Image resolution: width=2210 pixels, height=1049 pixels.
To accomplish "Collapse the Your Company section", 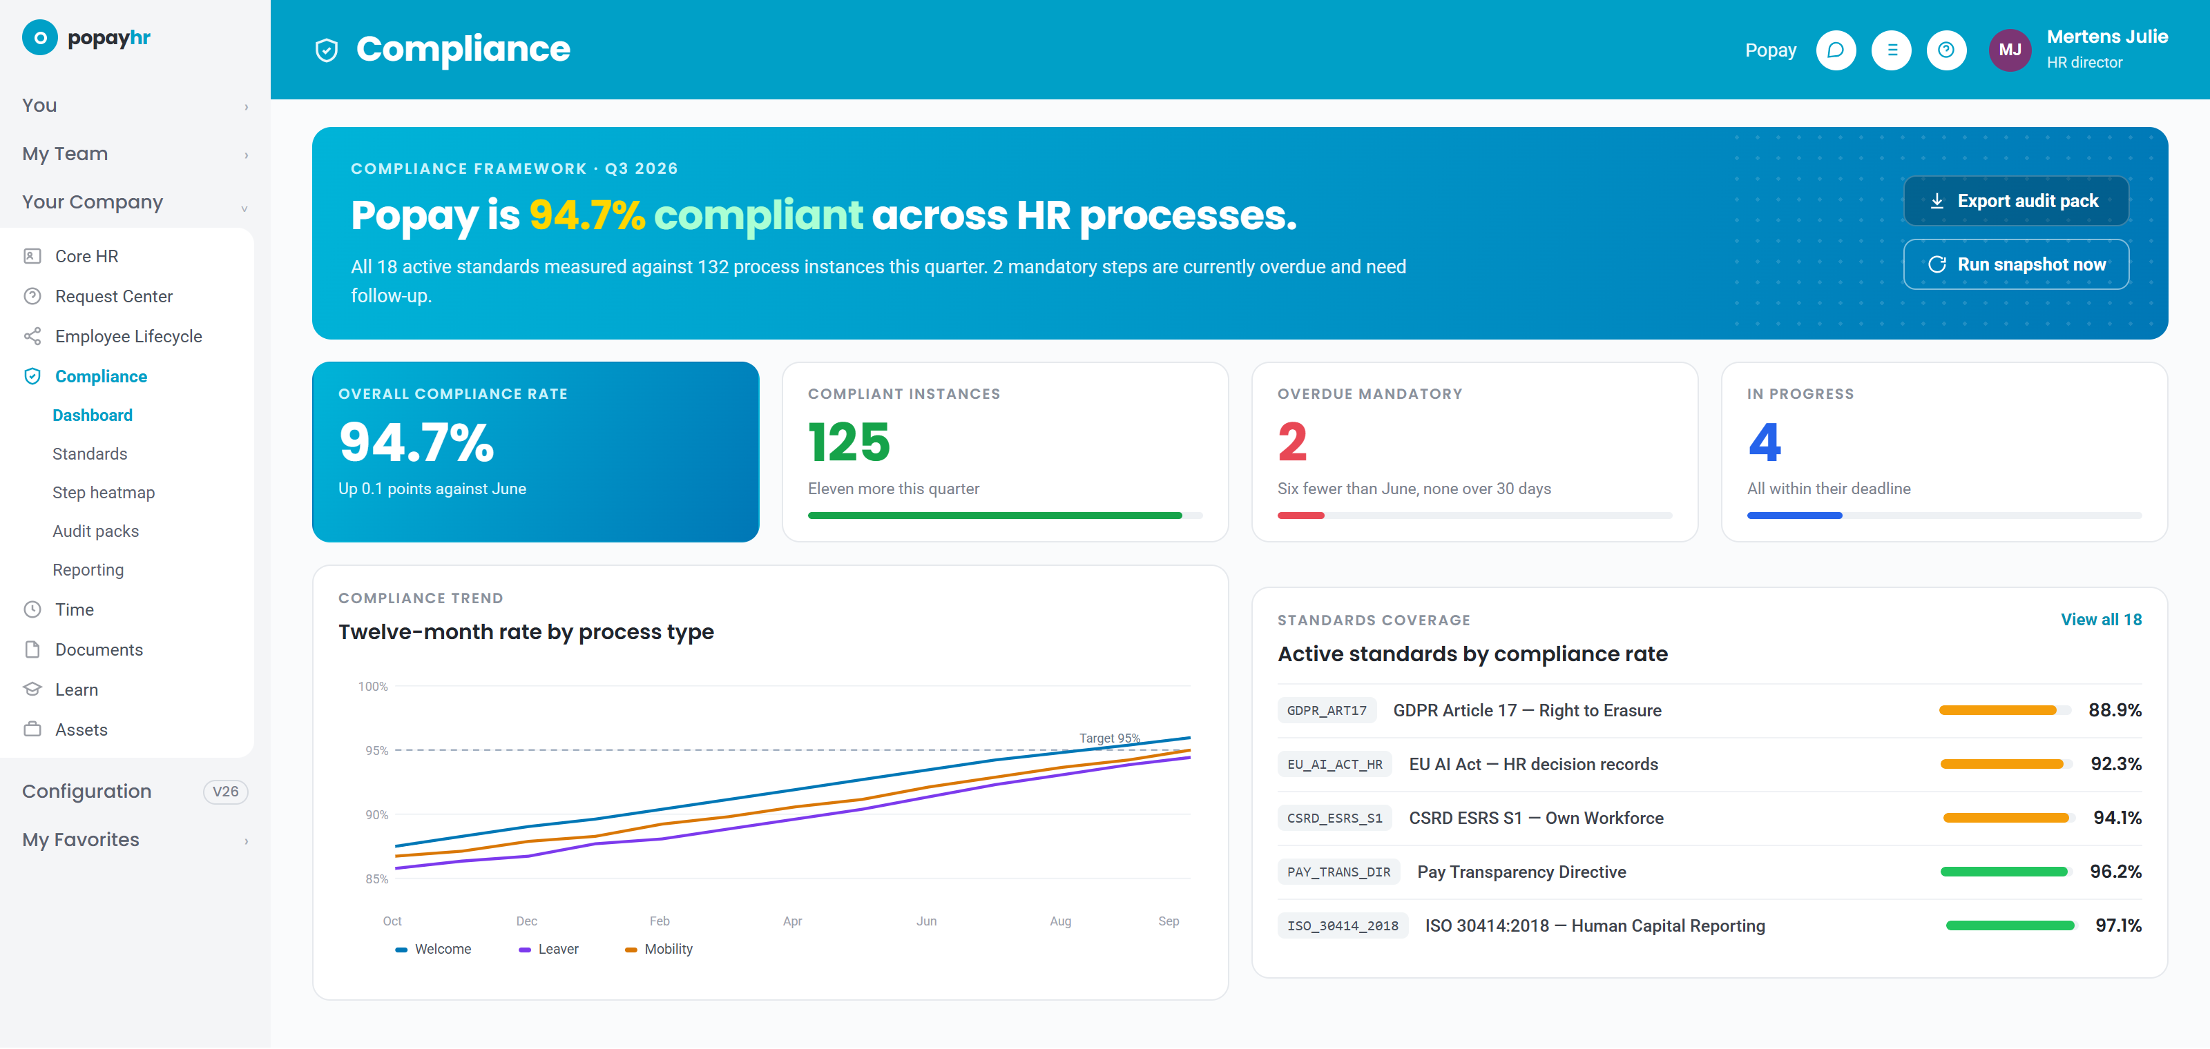I will [135, 202].
